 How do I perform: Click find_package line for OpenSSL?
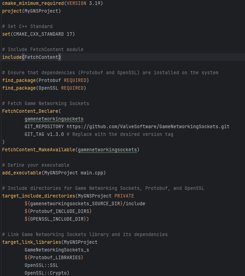pos(44,88)
